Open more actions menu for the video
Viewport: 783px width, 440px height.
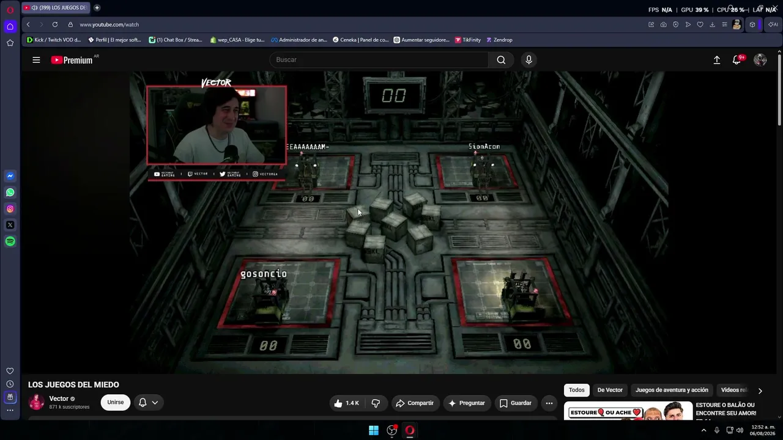549,403
